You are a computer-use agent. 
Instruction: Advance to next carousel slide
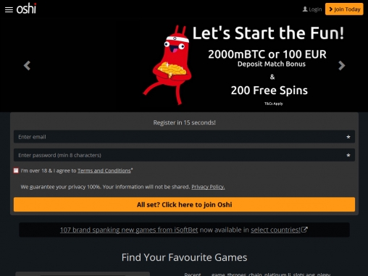click(x=341, y=65)
